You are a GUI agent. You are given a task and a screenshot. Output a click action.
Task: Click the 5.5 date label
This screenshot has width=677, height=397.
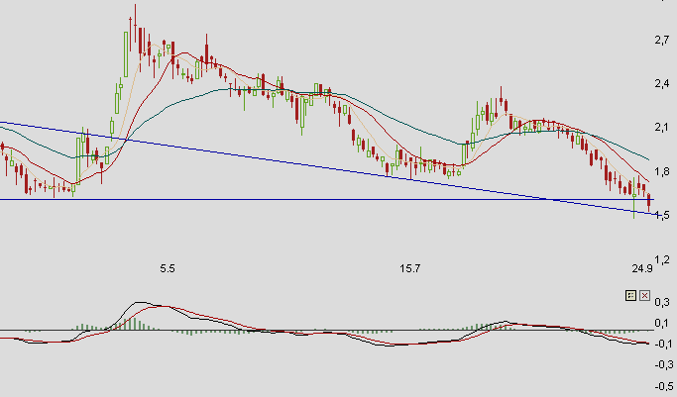click(168, 268)
